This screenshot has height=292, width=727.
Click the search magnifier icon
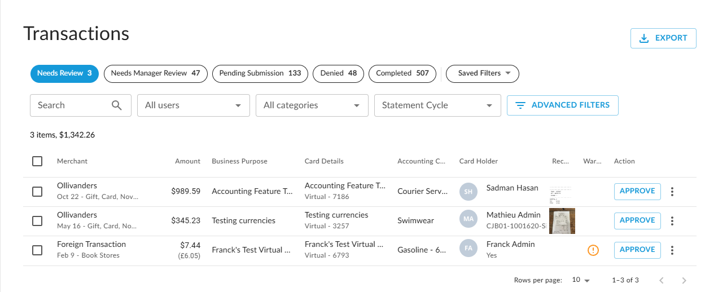[x=117, y=105]
